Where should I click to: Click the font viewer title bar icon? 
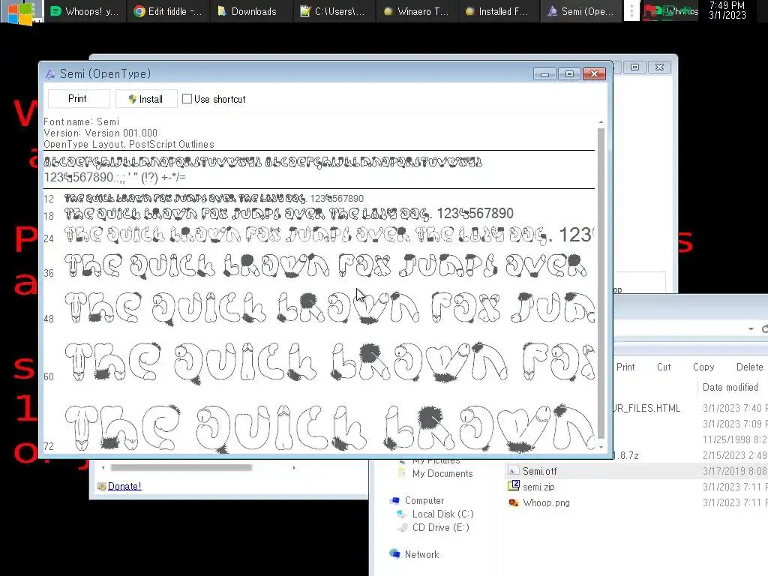click(x=50, y=74)
